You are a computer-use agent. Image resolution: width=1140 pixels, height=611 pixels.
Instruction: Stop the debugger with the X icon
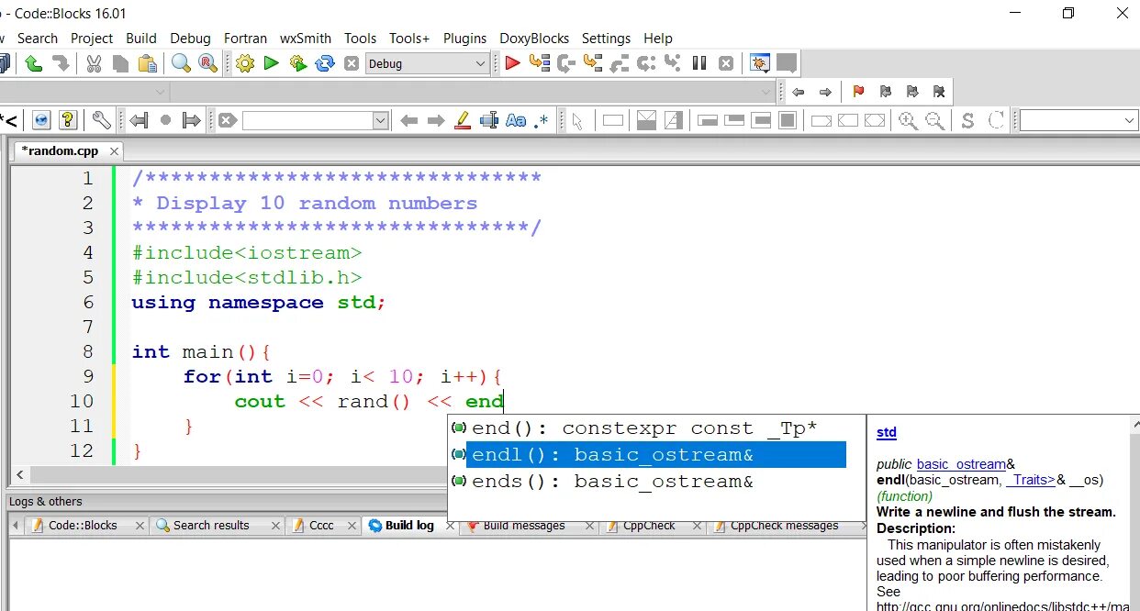click(x=726, y=63)
